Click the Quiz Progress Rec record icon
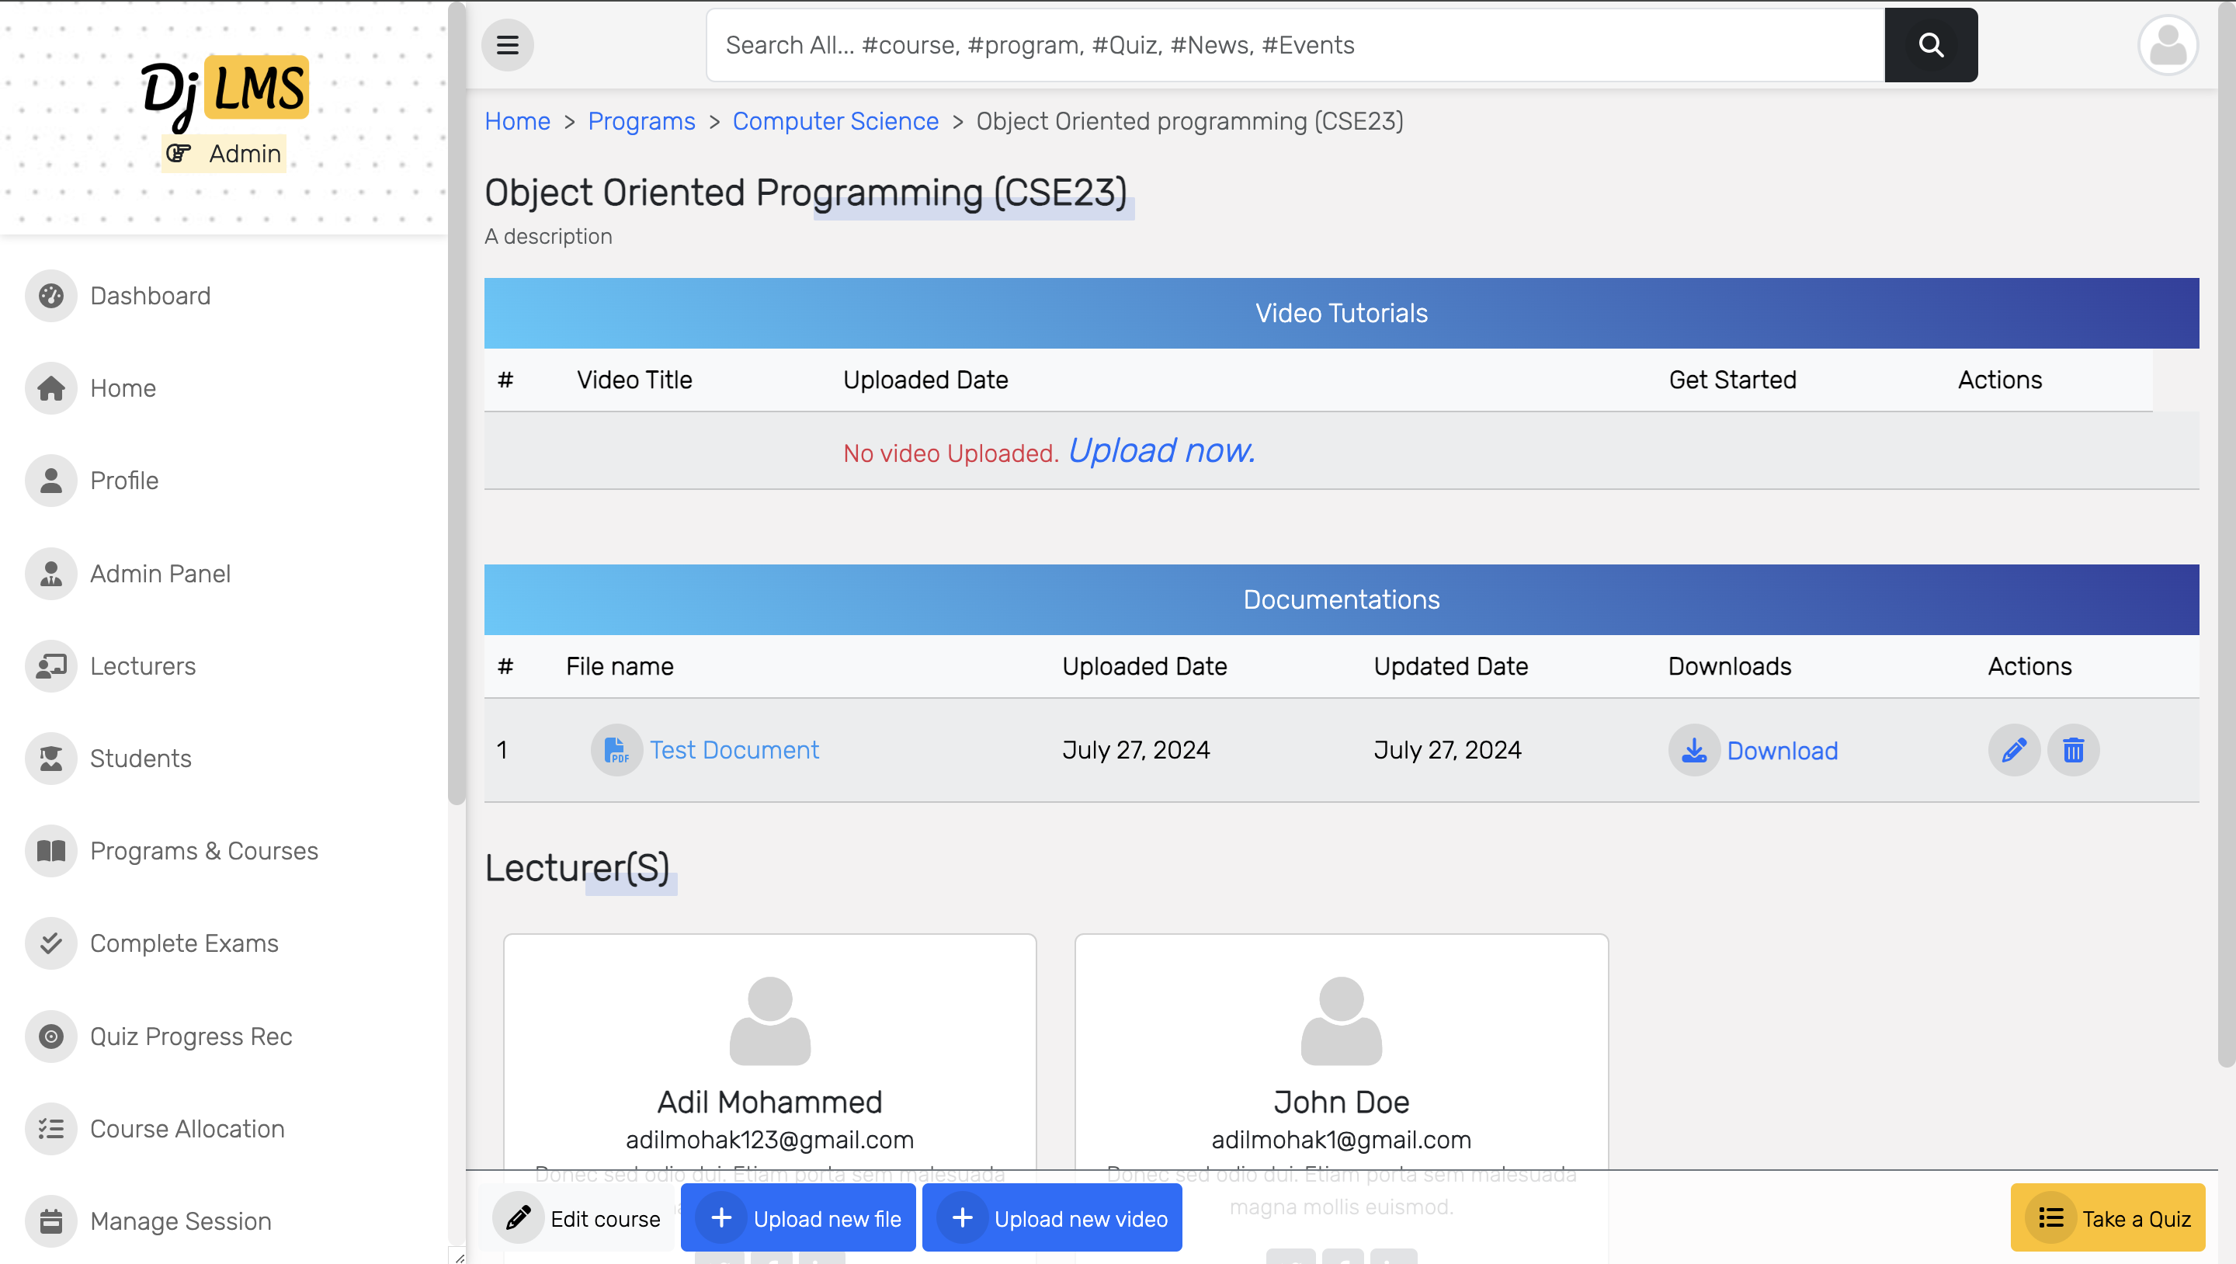The image size is (2236, 1264). (51, 1037)
